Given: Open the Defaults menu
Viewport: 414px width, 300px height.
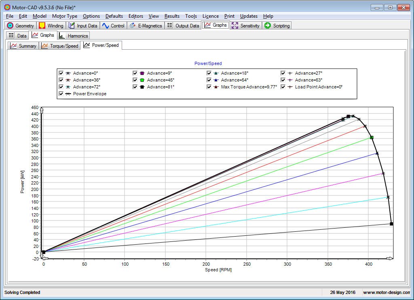Looking at the screenshot, I should (x=114, y=16).
